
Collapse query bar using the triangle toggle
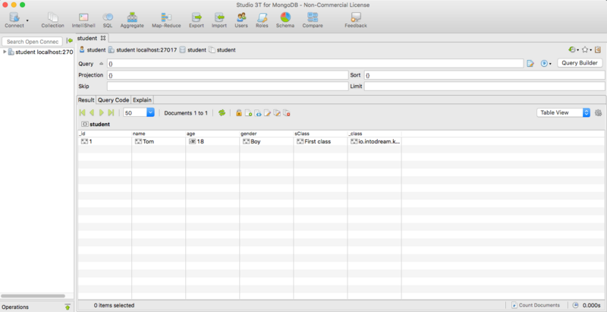102,64
